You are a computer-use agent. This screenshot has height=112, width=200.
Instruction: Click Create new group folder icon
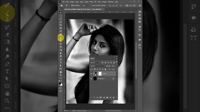click(x=107, y=97)
